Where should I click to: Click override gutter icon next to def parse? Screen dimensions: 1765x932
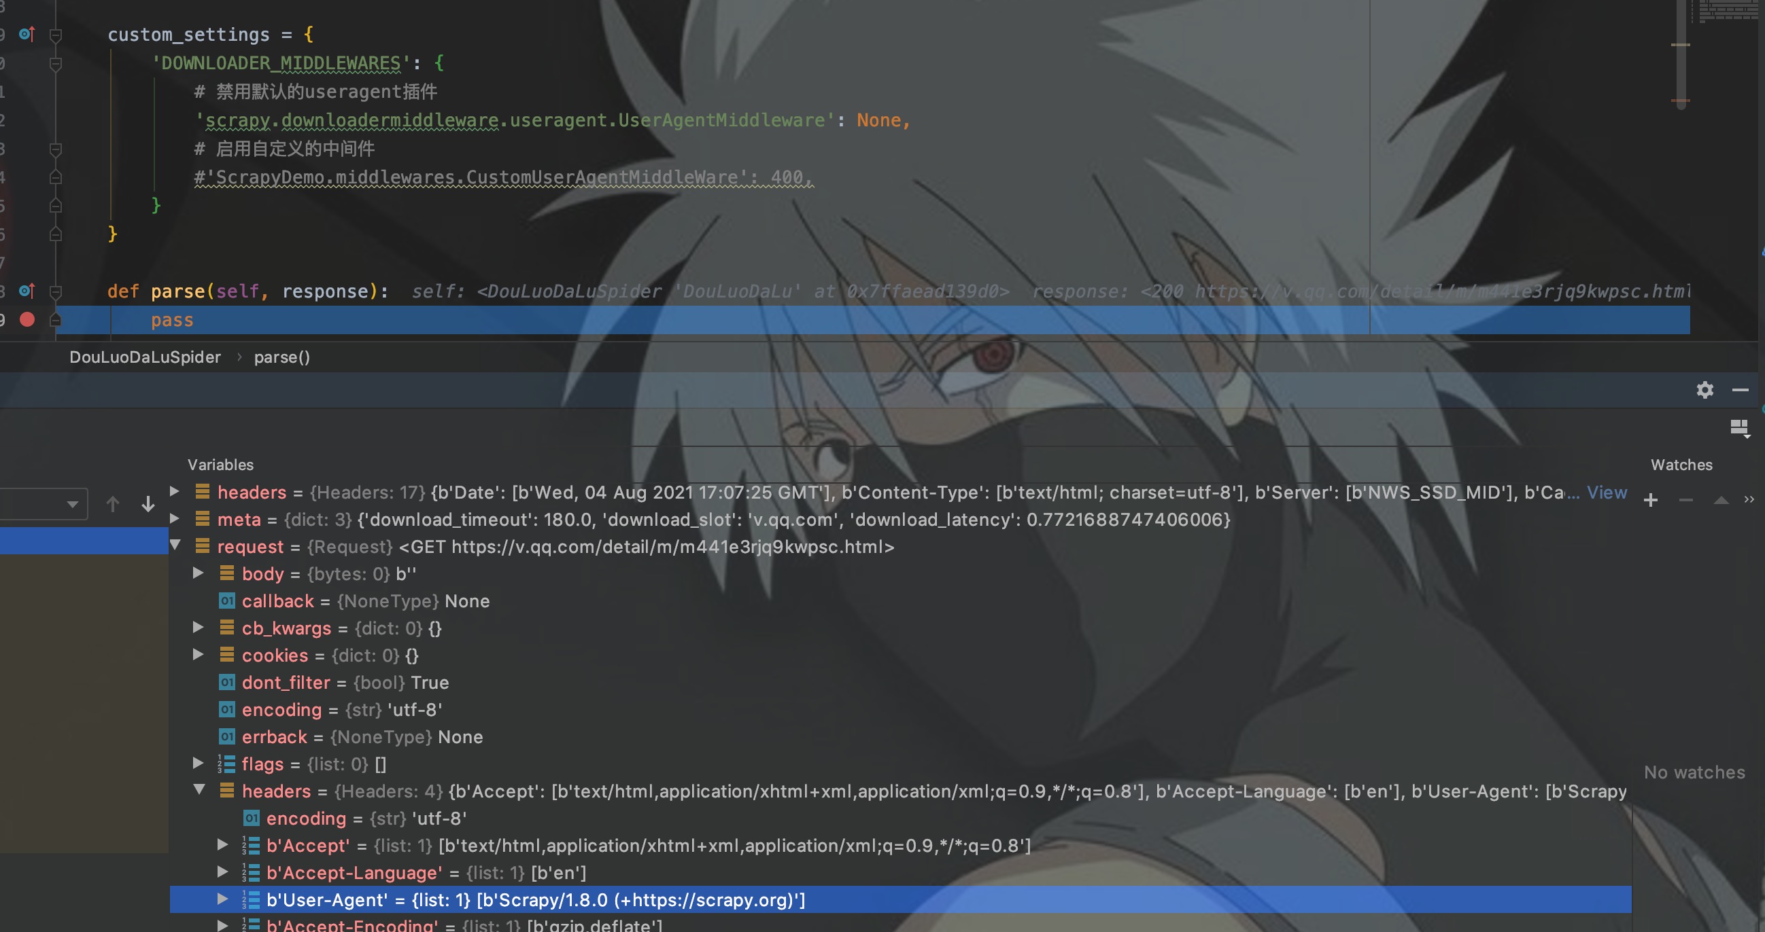[27, 291]
